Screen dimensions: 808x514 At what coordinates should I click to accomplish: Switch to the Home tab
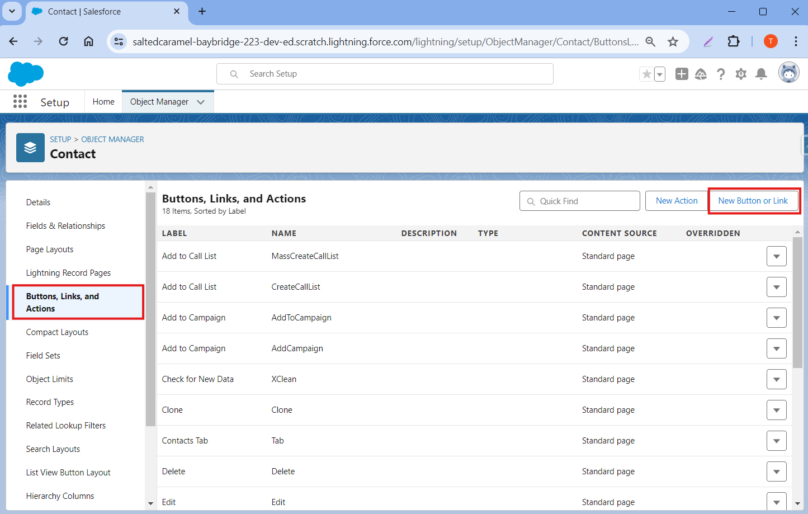tap(103, 102)
